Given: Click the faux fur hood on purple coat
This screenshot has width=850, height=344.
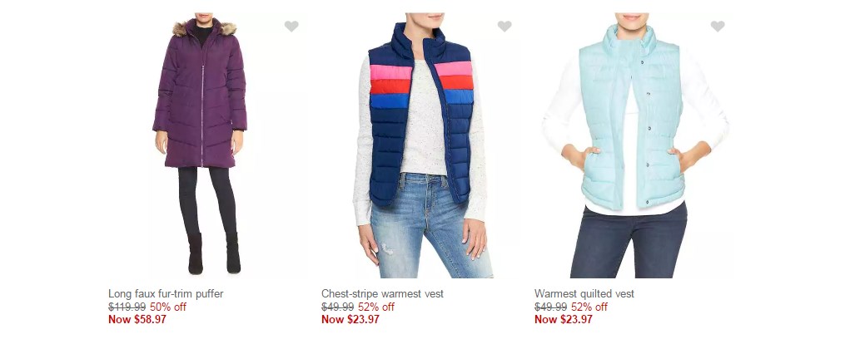Looking at the screenshot, I should 204,27.
